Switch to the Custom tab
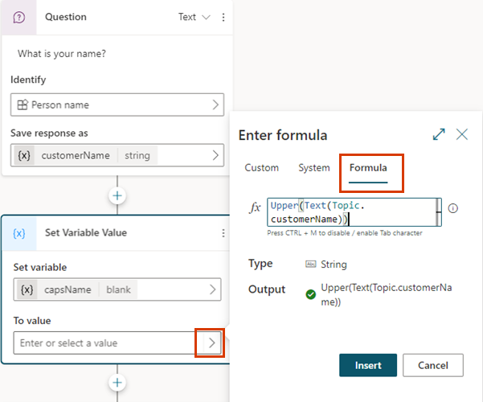This screenshot has width=483, height=402. tap(262, 168)
